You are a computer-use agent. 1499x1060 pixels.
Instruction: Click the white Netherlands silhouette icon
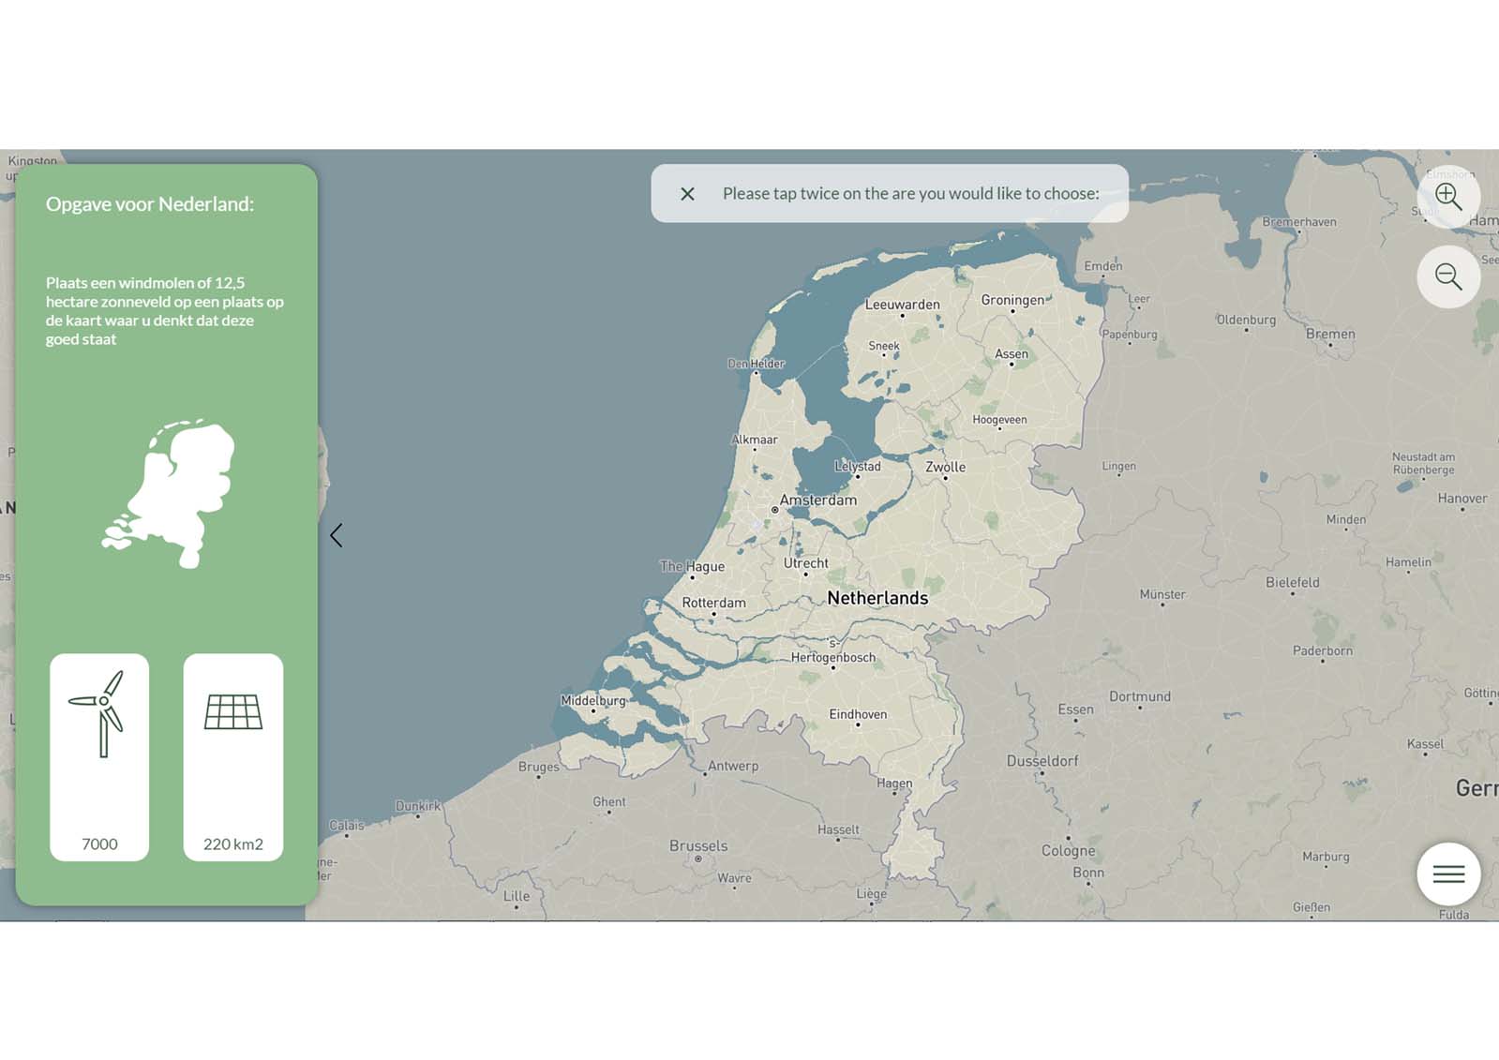point(169,494)
